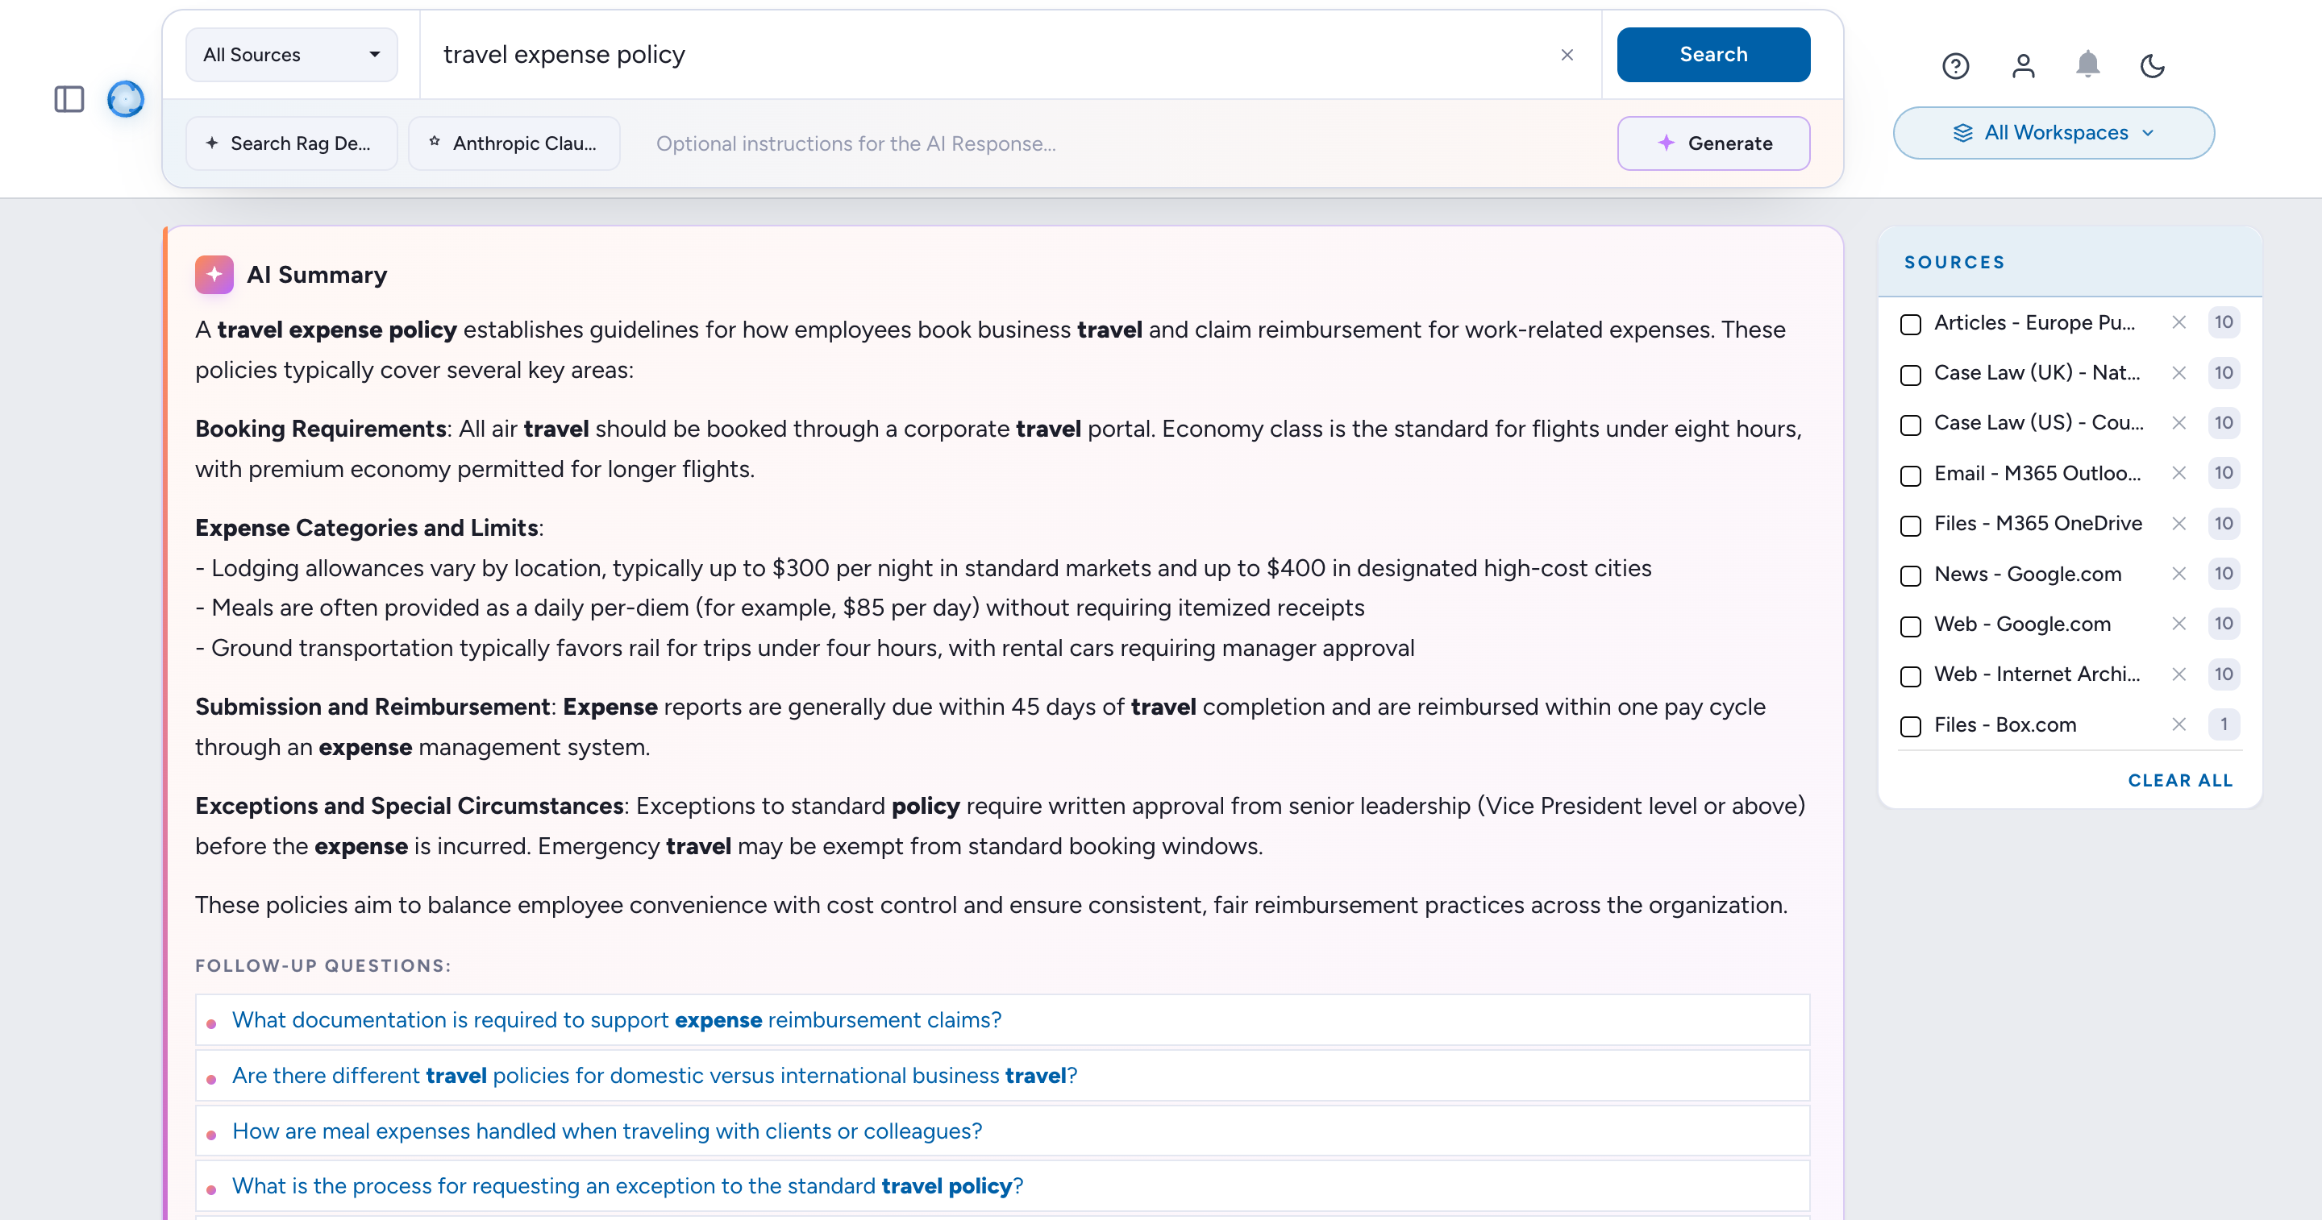Open follow-up about domestic versus international travel
Image resolution: width=2322 pixels, height=1220 pixels.
pyautogui.click(x=1002, y=1076)
